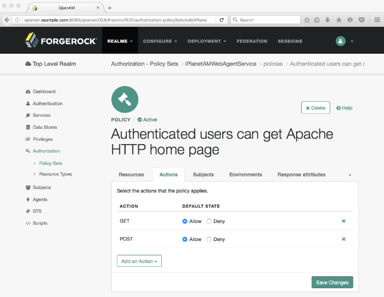
Task: Click the policies breadcrumb text
Action: pyautogui.click(x=273, y=64)
